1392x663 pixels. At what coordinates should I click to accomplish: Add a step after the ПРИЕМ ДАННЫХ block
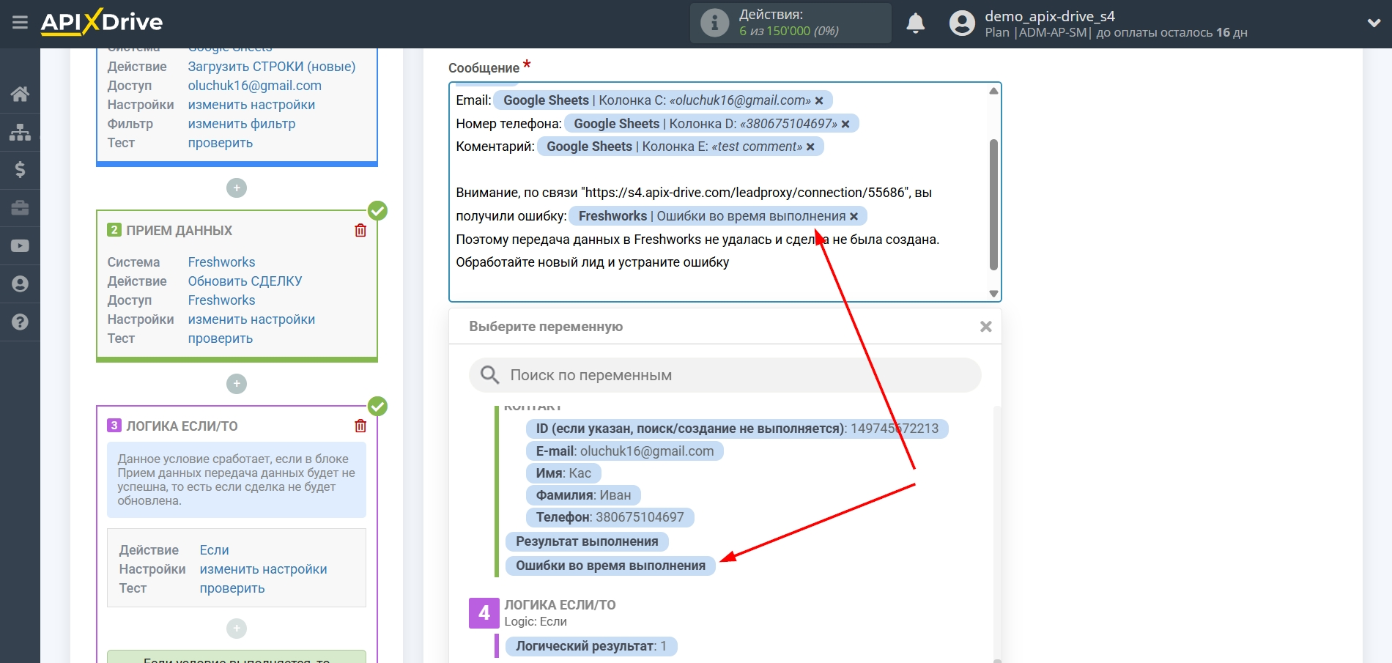pos(236,384)
